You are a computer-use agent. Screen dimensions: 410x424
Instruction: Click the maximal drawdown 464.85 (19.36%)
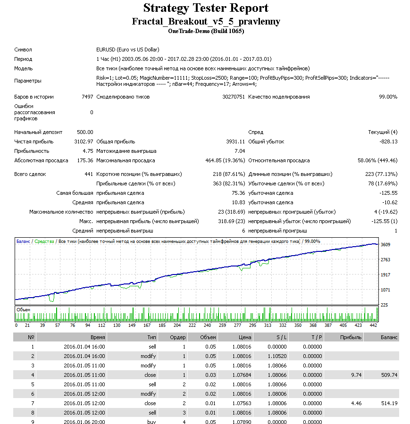click(225, 161)
